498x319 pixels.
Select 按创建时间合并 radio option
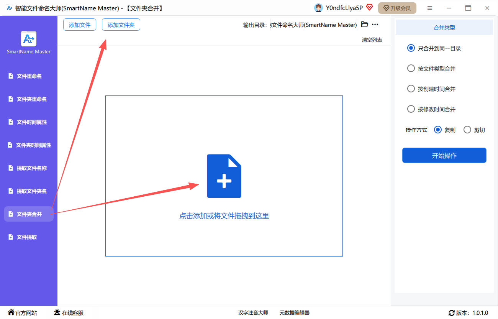(411, 89)
